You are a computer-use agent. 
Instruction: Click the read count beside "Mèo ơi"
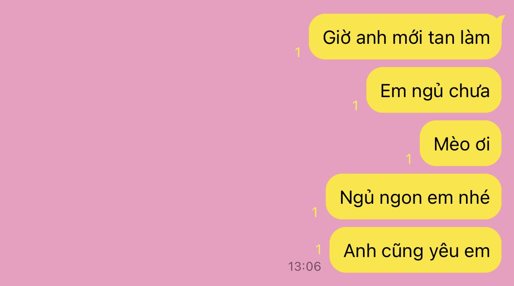click(409, 159)
